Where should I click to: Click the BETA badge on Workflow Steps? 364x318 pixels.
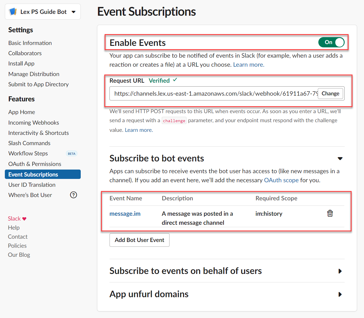point(72,154)
